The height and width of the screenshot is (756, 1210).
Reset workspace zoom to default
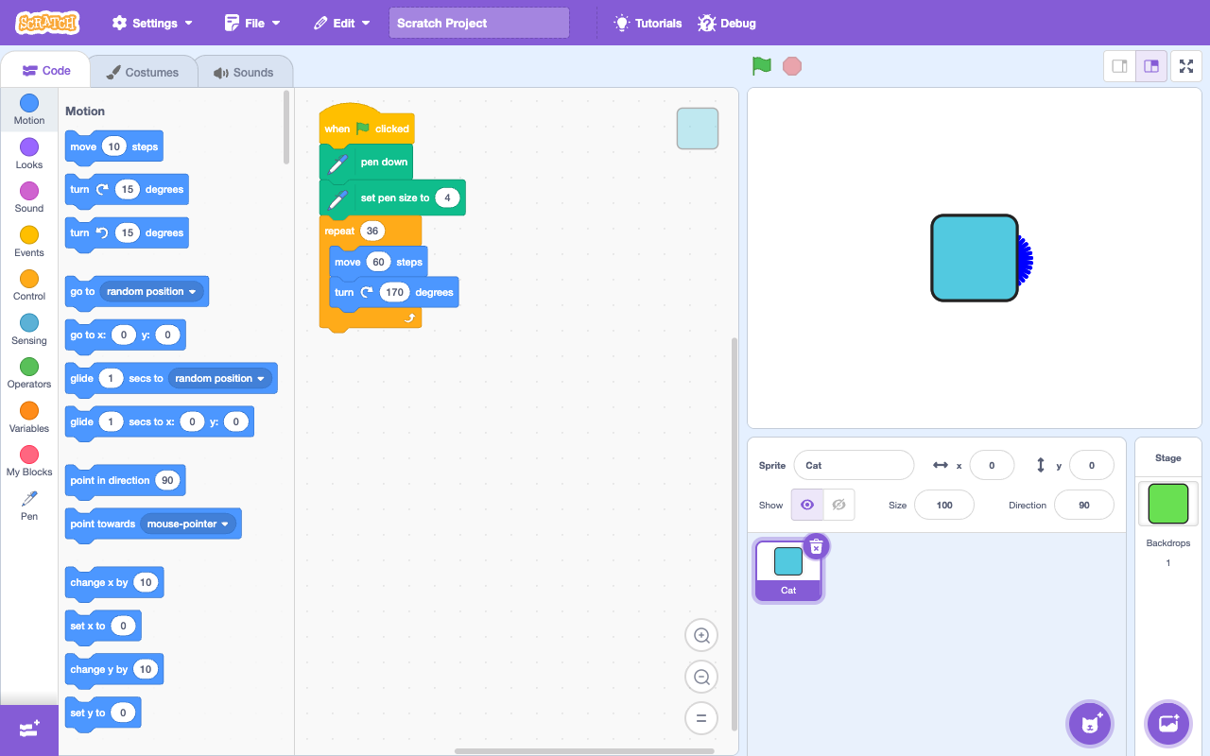(701, 718)
